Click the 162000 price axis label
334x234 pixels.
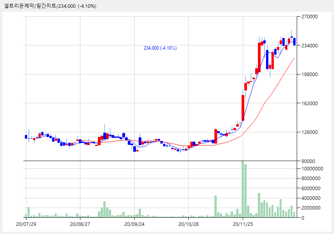click(x=310, y=103)
